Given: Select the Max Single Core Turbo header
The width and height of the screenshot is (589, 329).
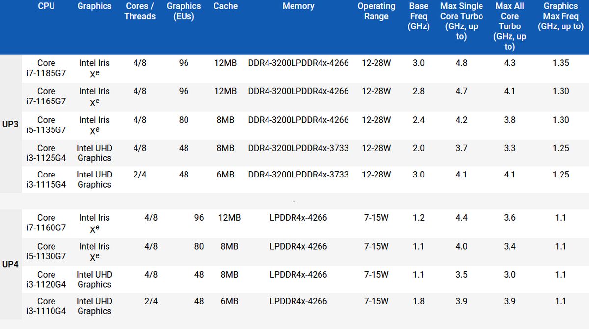Looking at the screenshot, I should (x=461, y=21).
